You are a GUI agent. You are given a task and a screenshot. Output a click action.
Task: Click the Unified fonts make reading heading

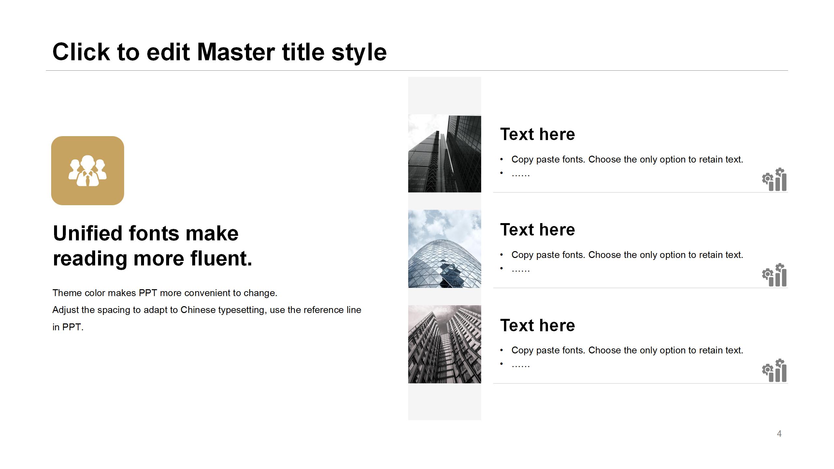click(x=152, y=246)
